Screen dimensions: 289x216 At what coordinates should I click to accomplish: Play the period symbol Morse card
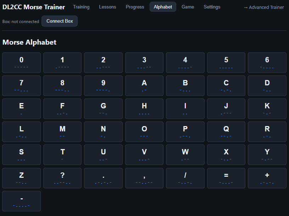104,178
